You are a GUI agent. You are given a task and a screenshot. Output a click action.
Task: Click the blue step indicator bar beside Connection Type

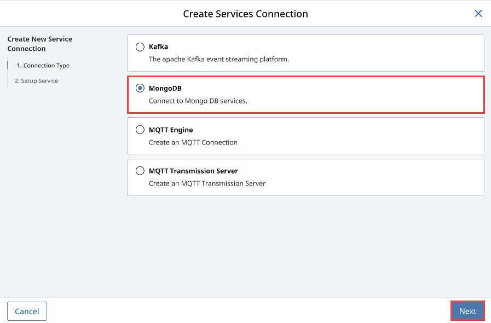coord(8,65)
